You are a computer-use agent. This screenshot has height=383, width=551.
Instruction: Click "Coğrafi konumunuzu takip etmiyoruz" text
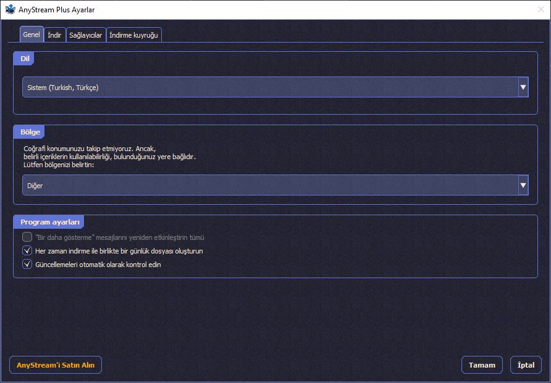tap(78, 149)
